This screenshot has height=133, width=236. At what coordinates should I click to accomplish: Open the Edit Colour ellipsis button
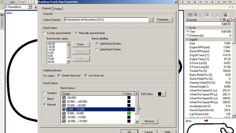[x=164, y=94]
